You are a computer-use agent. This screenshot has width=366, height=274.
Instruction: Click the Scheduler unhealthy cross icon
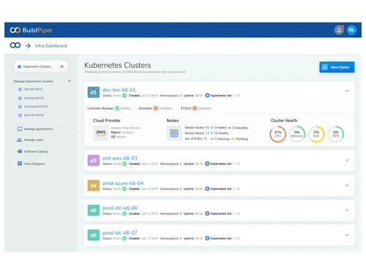(155, 108)
